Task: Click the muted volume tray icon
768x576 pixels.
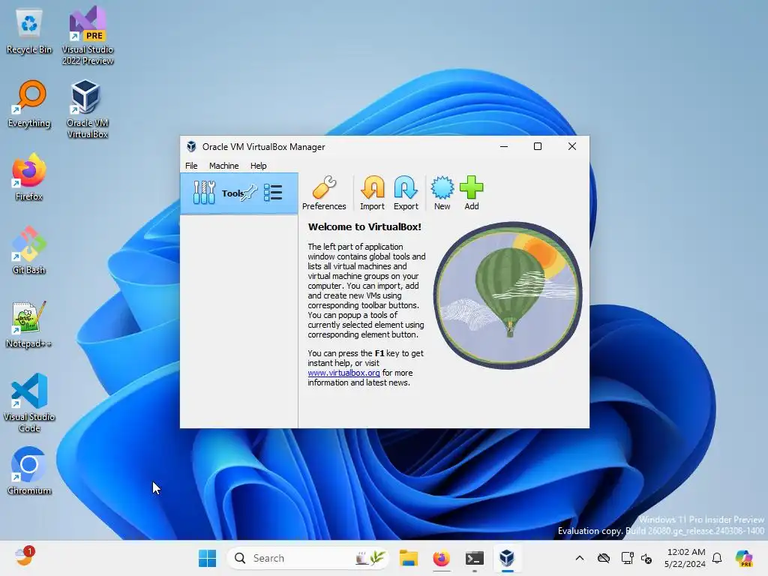Action: coord(646,558)
